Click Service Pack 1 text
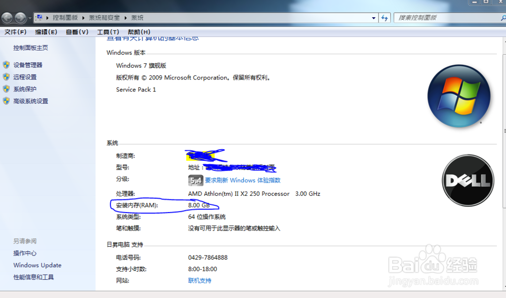506x298 pixels. pos(136,90)
